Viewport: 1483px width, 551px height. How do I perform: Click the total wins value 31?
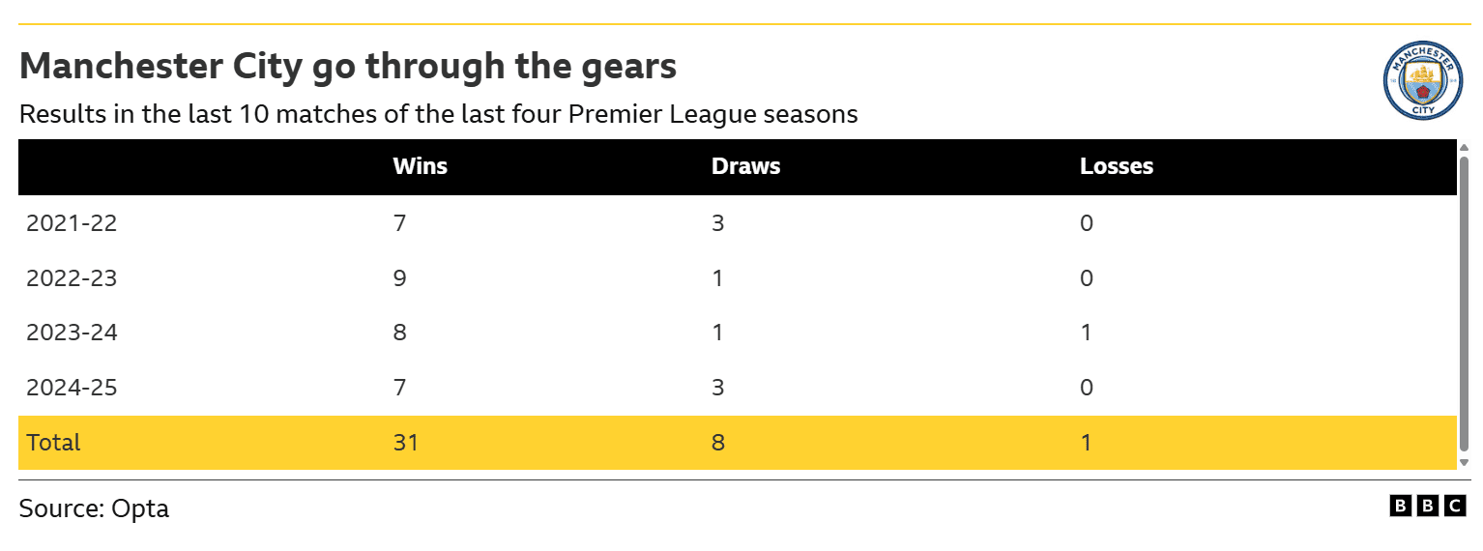[404, 443]
